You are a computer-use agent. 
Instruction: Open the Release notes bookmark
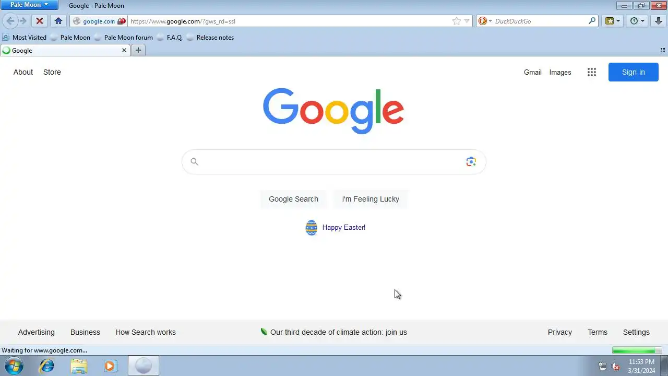[x=210, y=38]
